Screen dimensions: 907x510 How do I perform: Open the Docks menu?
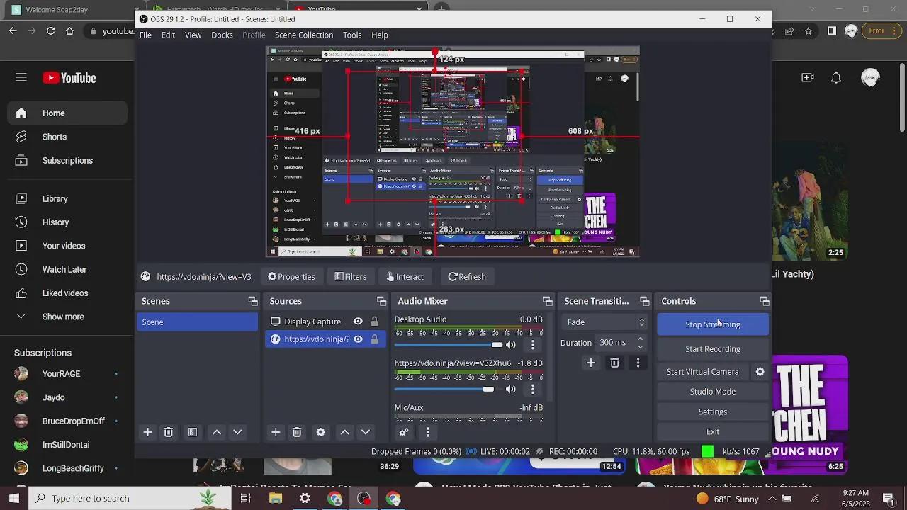[222, 35]
